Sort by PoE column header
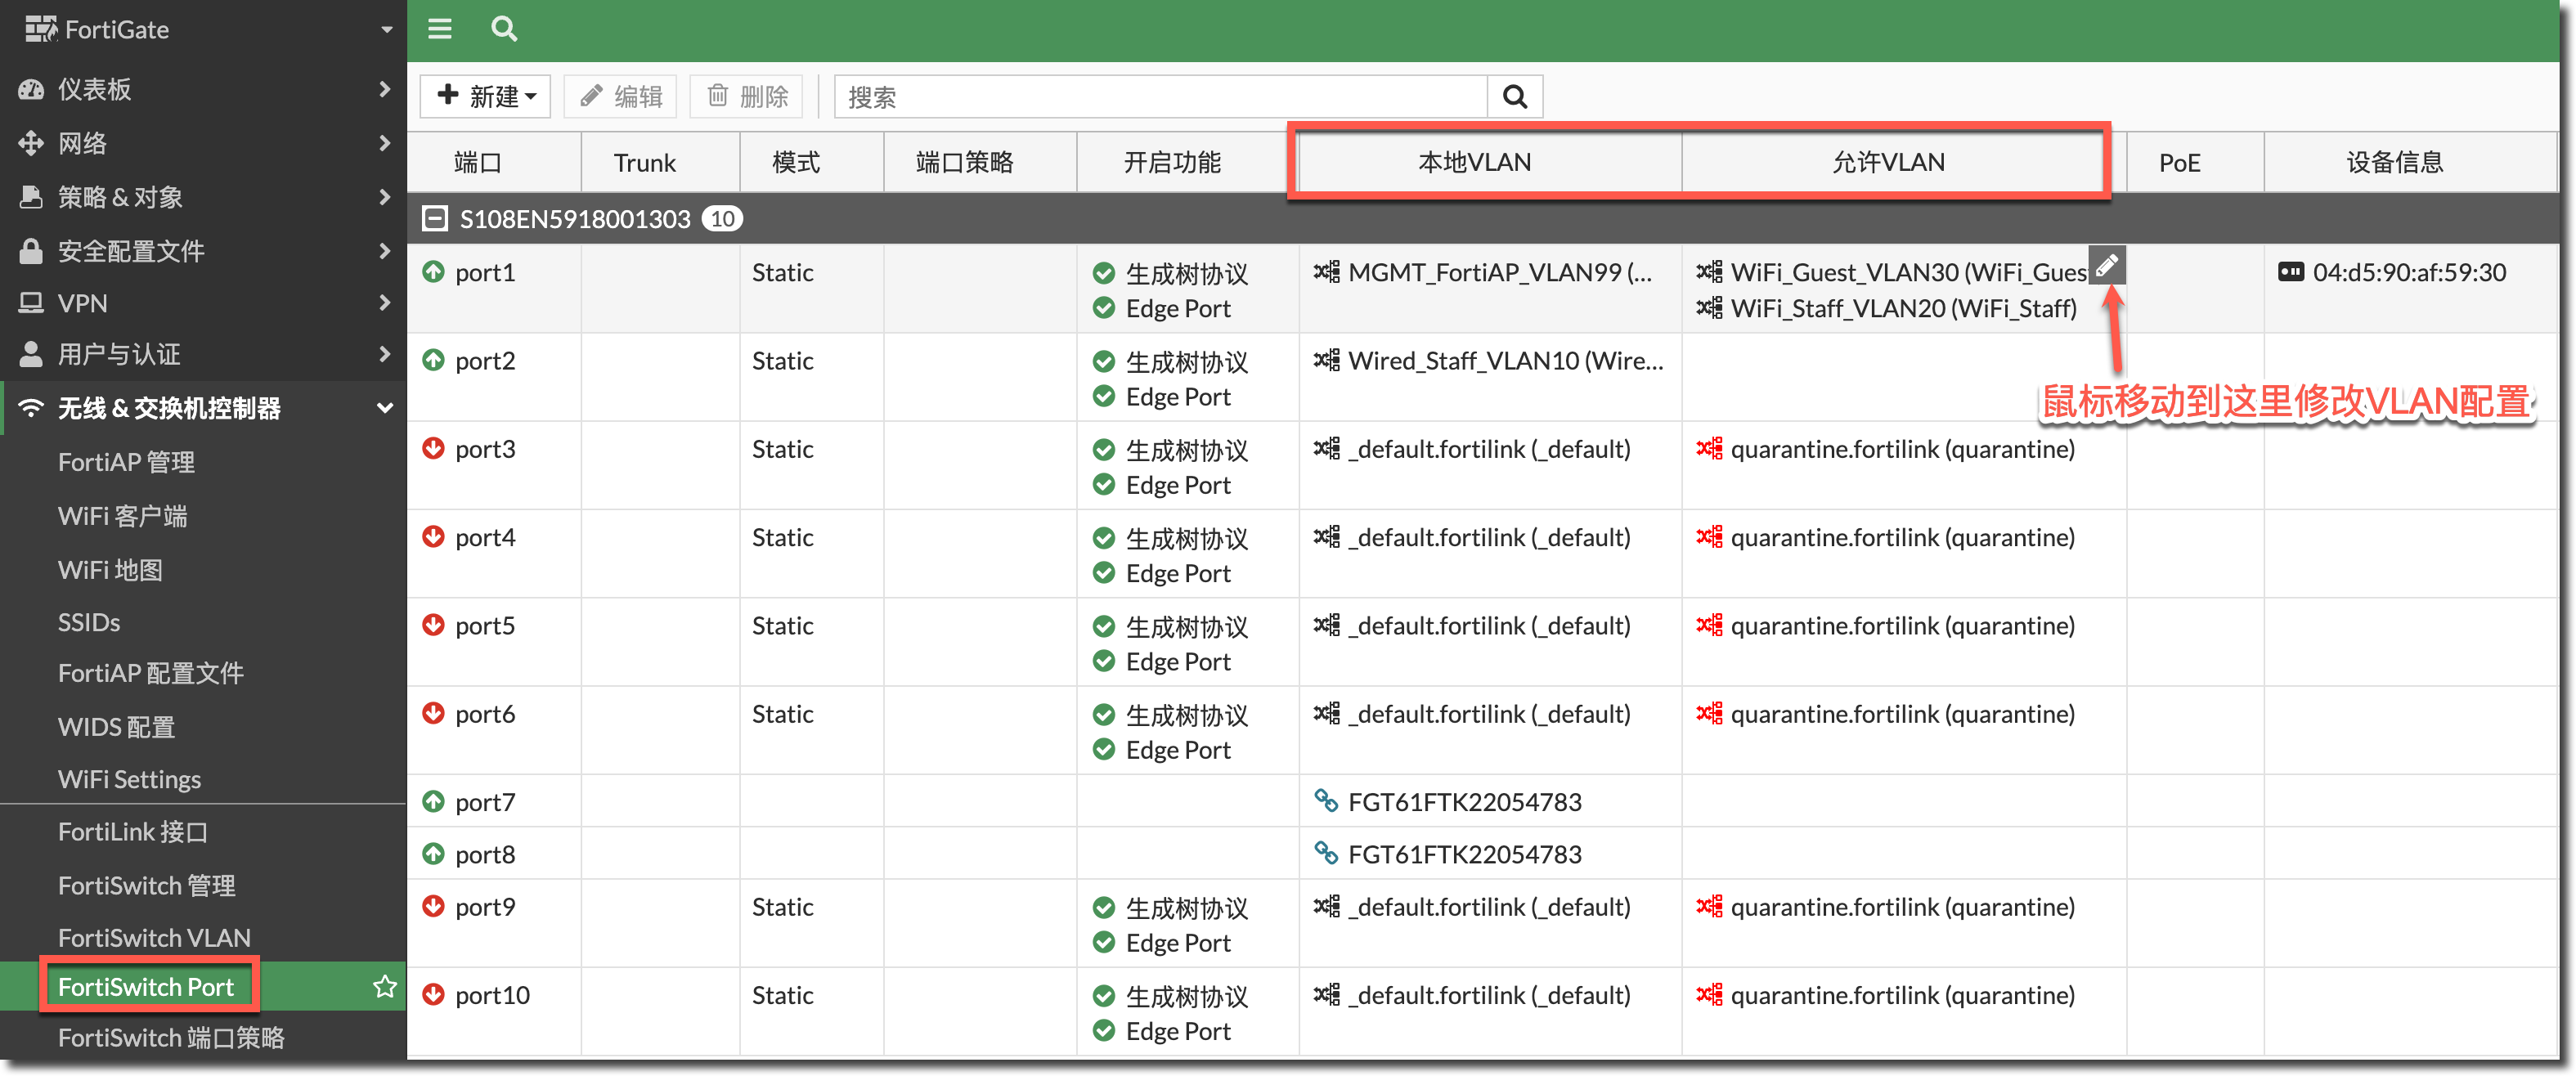Image resolution: width=2576 pixels, height=1076 pixels. (x=2195, y=162)
